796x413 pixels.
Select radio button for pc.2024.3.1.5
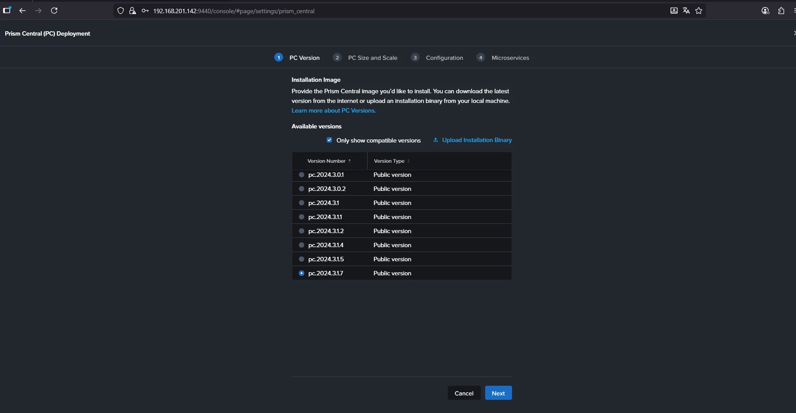click(302, 259)
